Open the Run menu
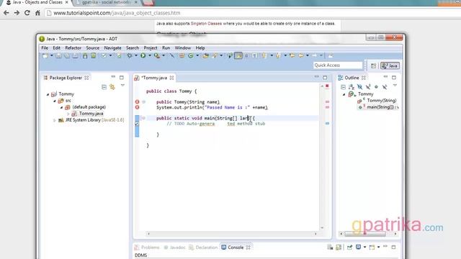 pos(166,48)
